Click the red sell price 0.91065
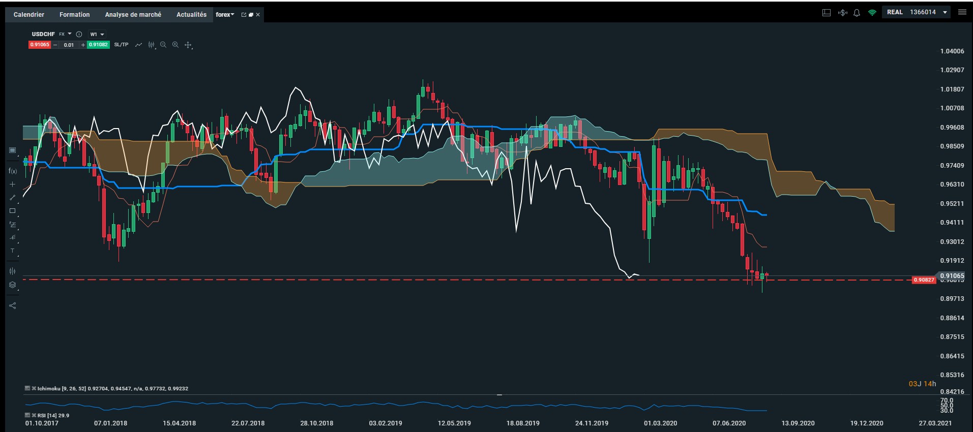973x432 pixels. (x=40, y=45)
